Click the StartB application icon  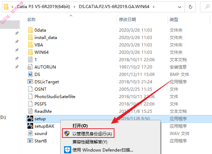click(x=30, y=141)
